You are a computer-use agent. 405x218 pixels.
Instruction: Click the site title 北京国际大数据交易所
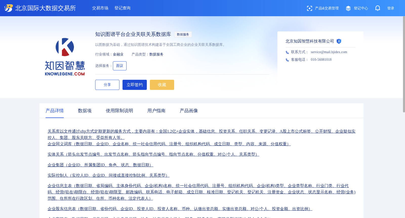click(46, 8)
